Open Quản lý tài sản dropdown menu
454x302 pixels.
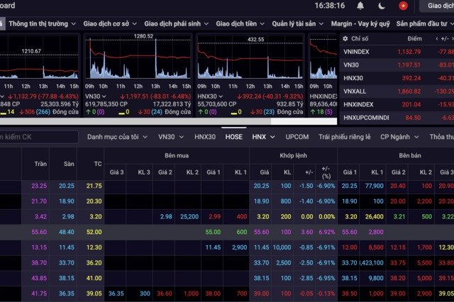[x=293, y=23]
